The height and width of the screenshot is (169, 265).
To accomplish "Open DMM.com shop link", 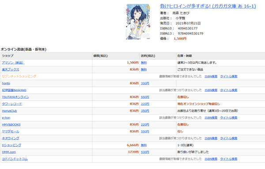I will tap(9, 152).
